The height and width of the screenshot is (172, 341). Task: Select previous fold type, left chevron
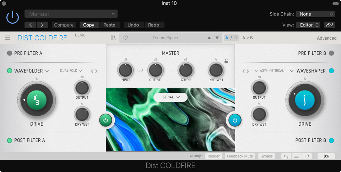click(x=92, y=71)
